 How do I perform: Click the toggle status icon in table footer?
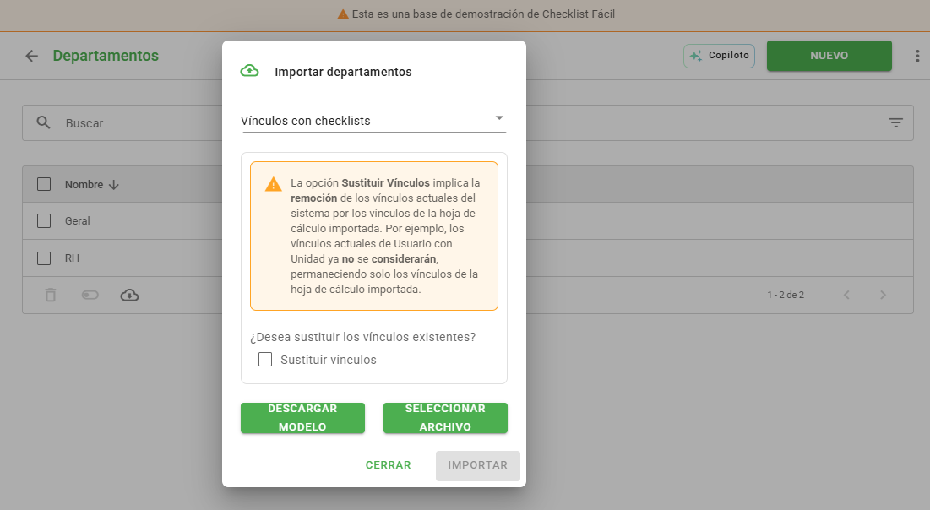90,295
